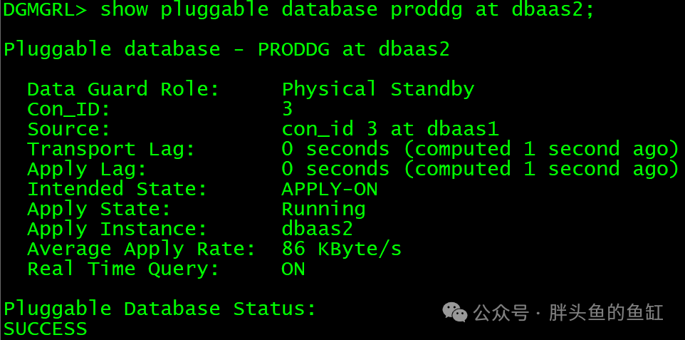Click the DGMGRL> prompt text
The width and height of the screenshot is (685, 340).
(46, 9)
